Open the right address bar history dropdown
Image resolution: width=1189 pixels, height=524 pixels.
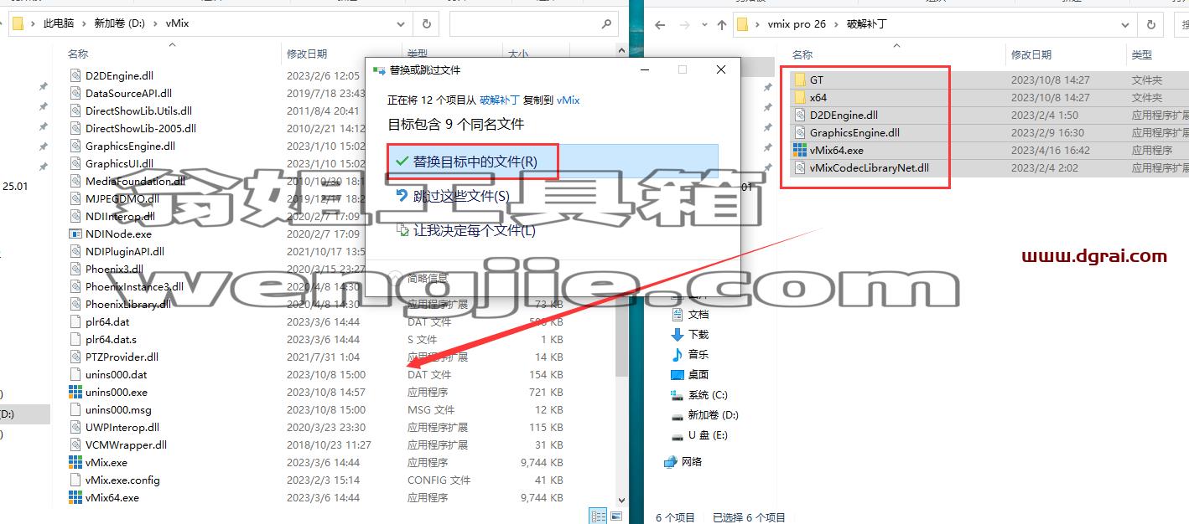click(1125, 24)
